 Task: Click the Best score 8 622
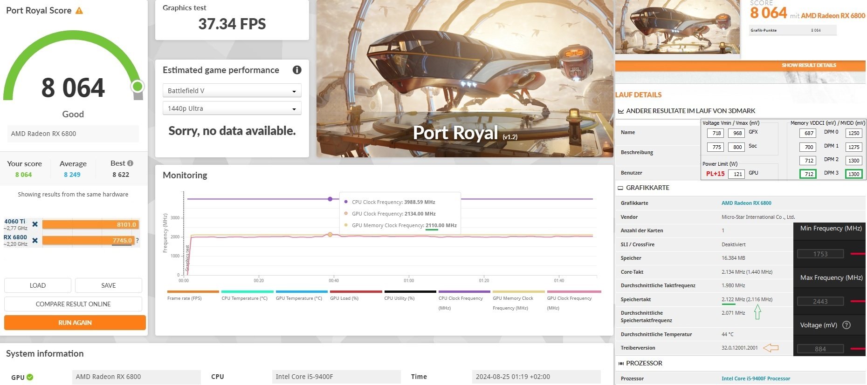[121, 175]
